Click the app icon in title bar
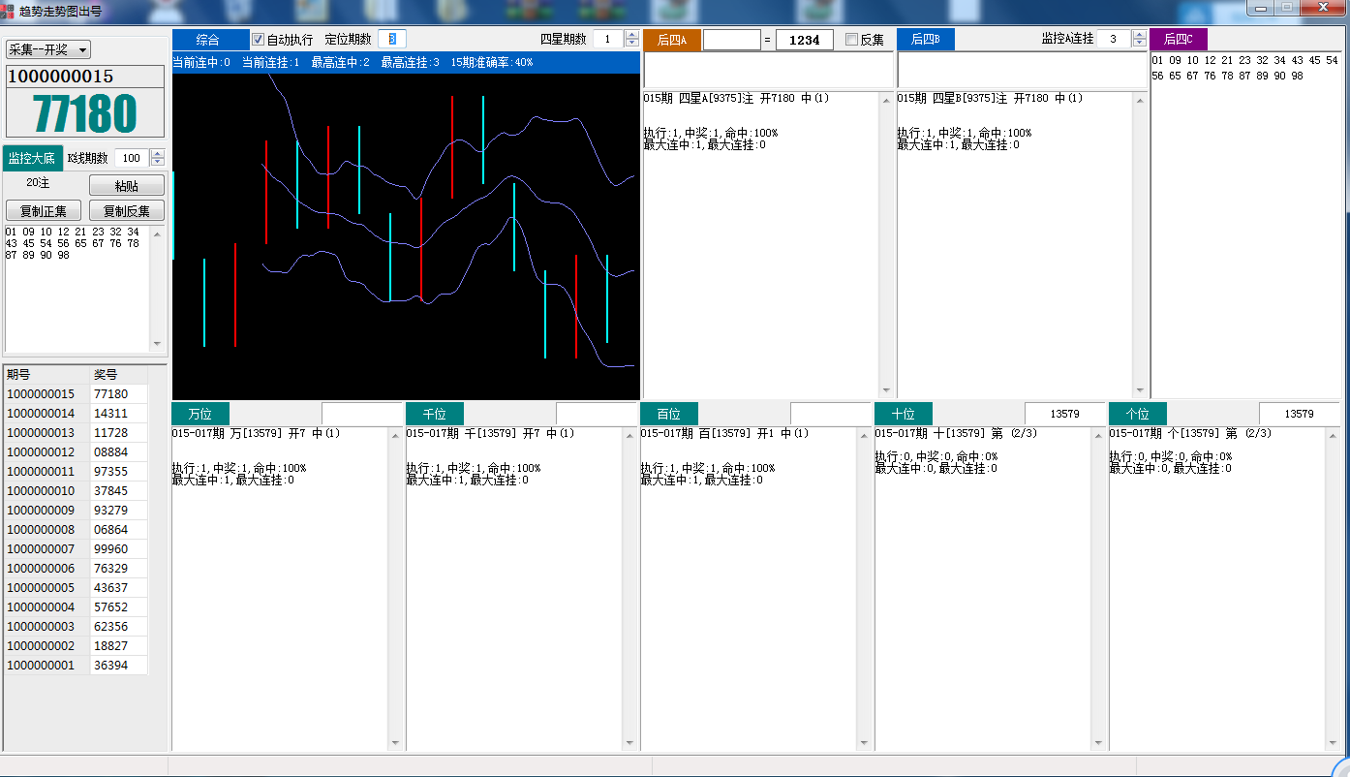The height and width of the screenshot is (777, 1350). click(x=8, y=12)
